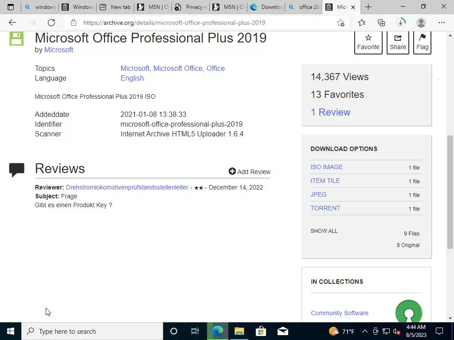Open Task View on the taskbar

195,331
